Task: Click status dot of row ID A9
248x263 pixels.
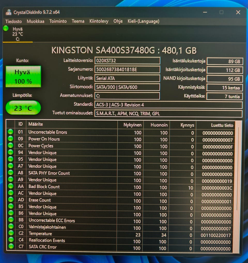Action: [11, 179]
